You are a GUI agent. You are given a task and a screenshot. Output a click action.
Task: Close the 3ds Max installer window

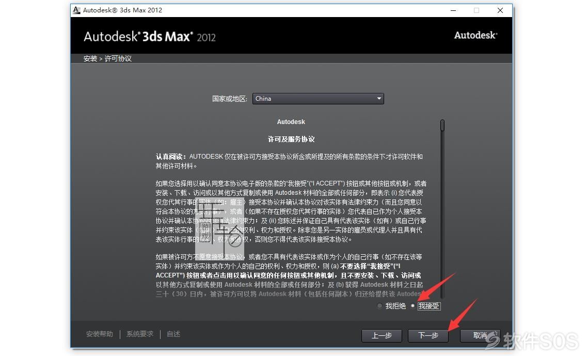pyautogui.click(x=500, y=10)
